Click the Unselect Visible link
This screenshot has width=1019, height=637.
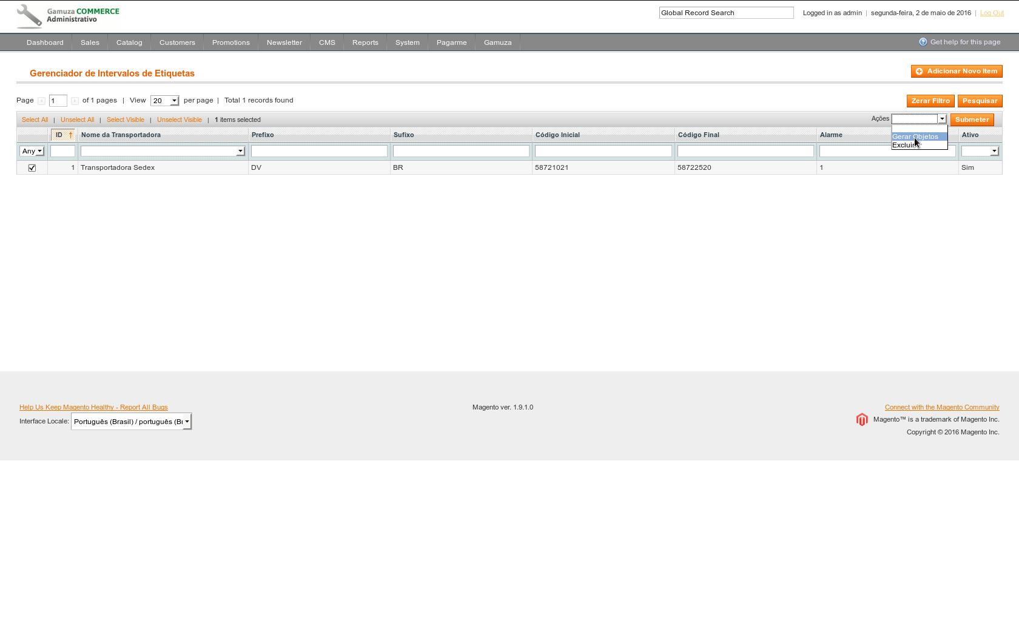point(180,120)
